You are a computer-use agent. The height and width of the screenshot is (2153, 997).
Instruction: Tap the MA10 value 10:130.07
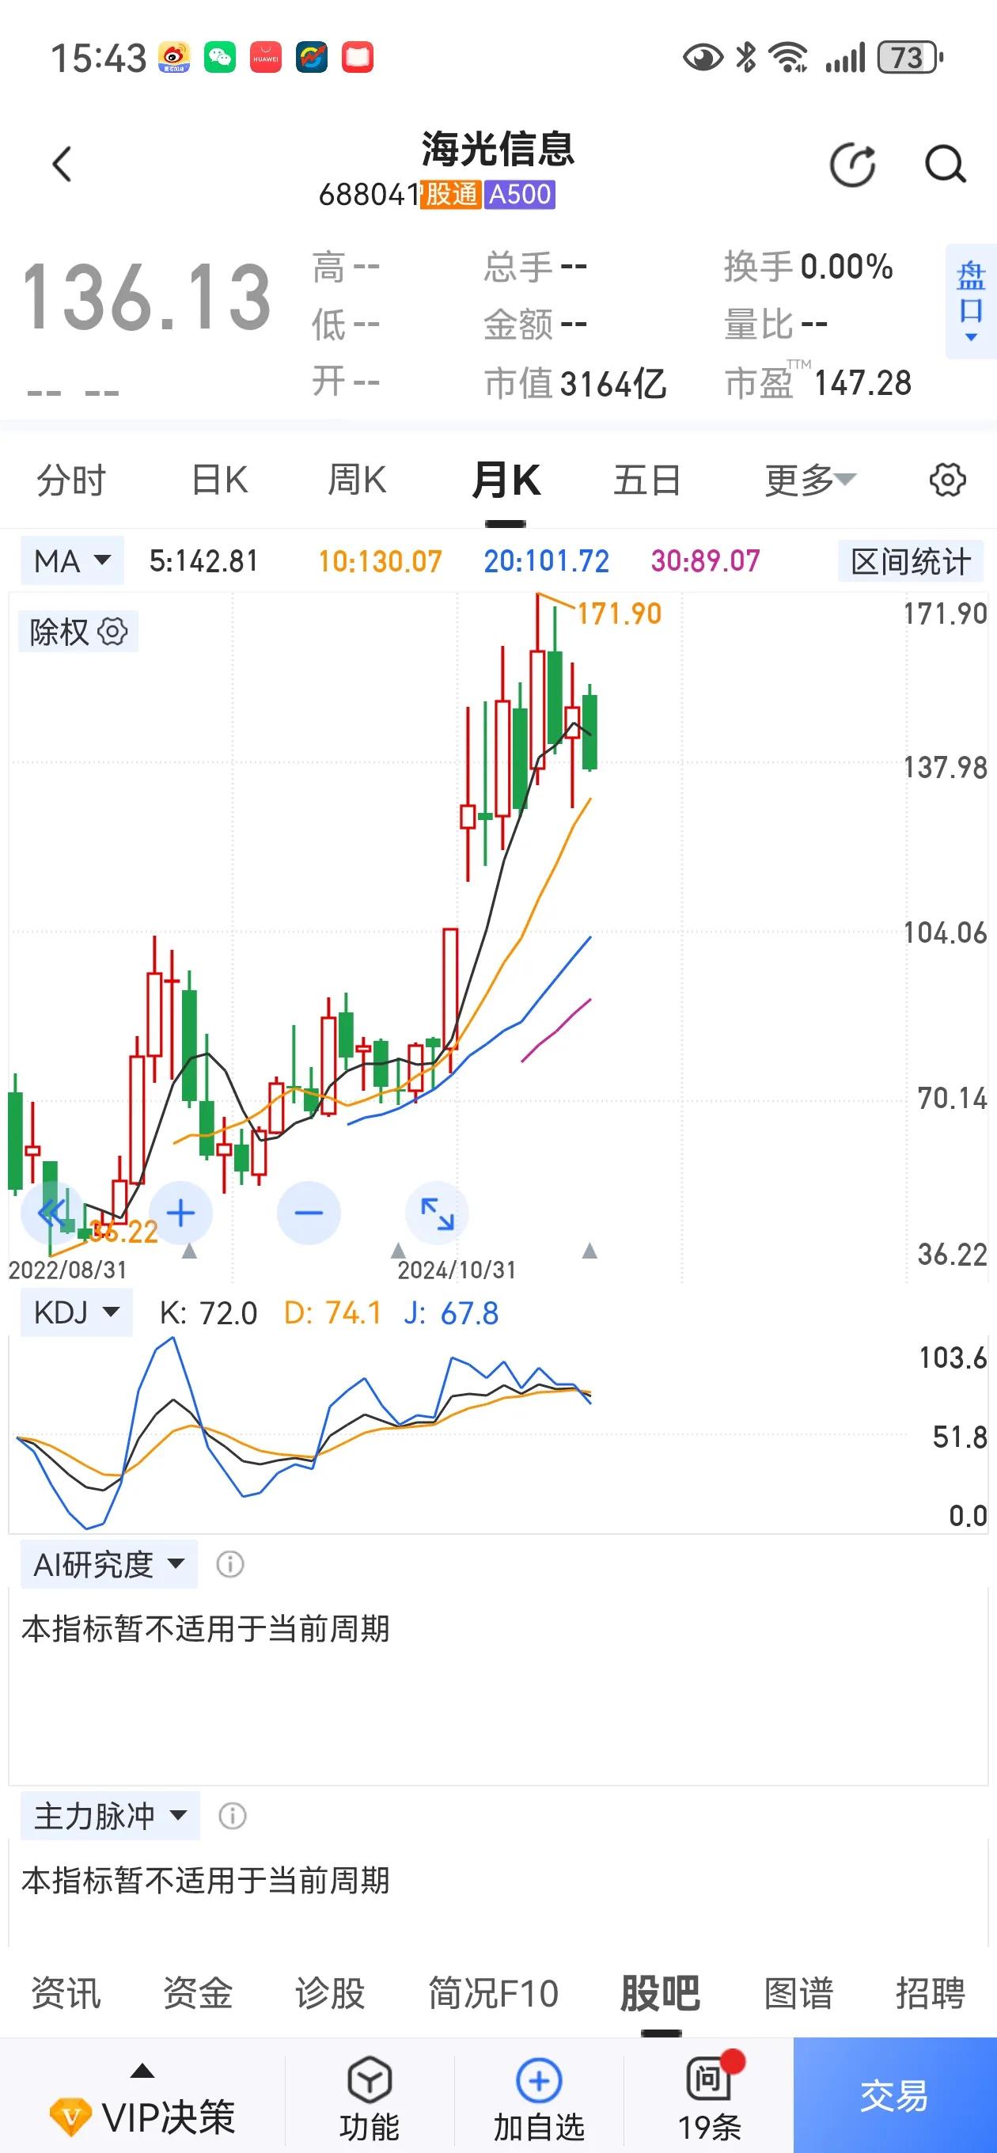(381, 561)
